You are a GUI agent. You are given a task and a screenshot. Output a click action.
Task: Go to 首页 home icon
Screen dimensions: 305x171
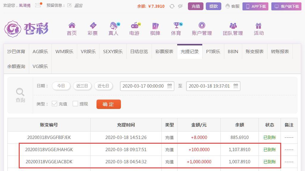(x=72, y=26)
